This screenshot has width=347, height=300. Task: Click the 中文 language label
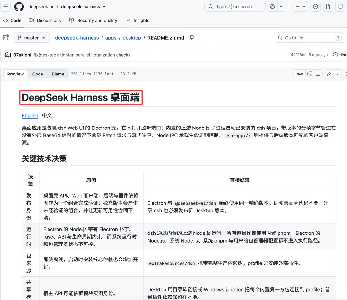47,116
